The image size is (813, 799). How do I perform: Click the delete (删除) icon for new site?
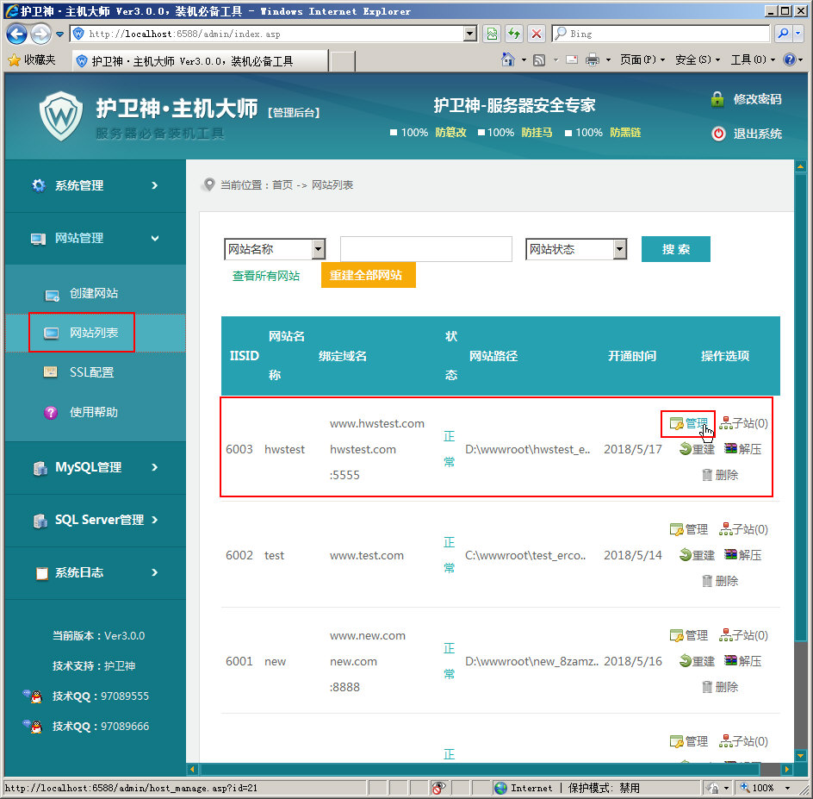tap(707, 687)
